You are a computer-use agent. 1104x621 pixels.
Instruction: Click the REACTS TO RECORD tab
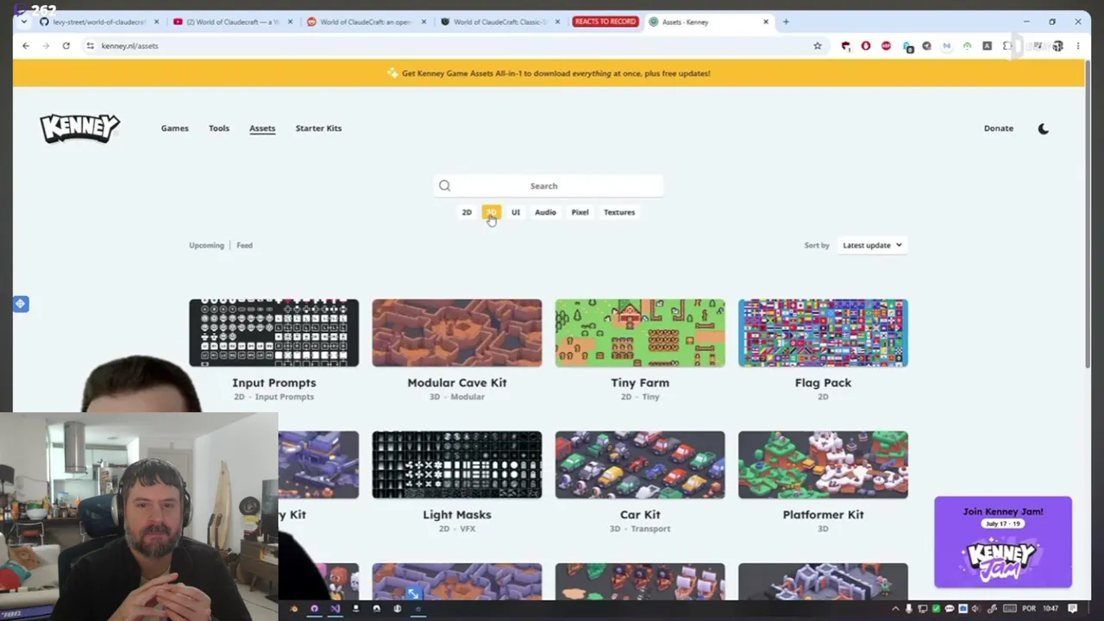click(x=605, y=22)
